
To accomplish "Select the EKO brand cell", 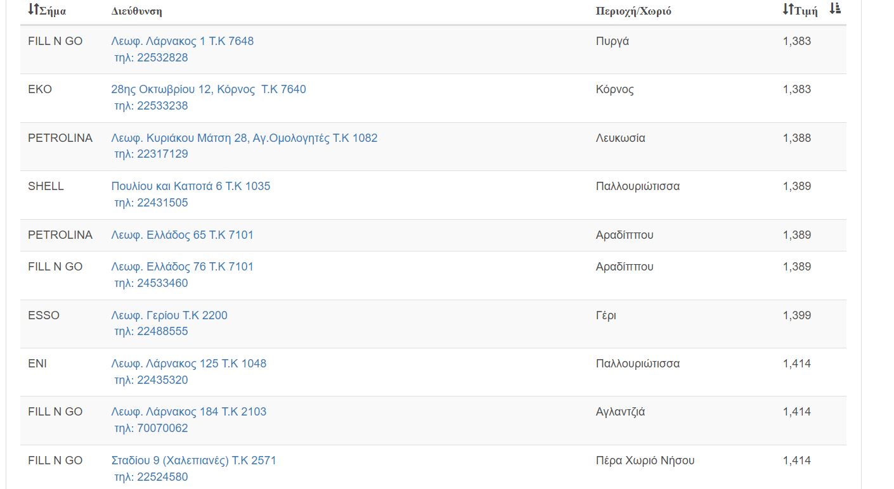I will pos(40,89).
